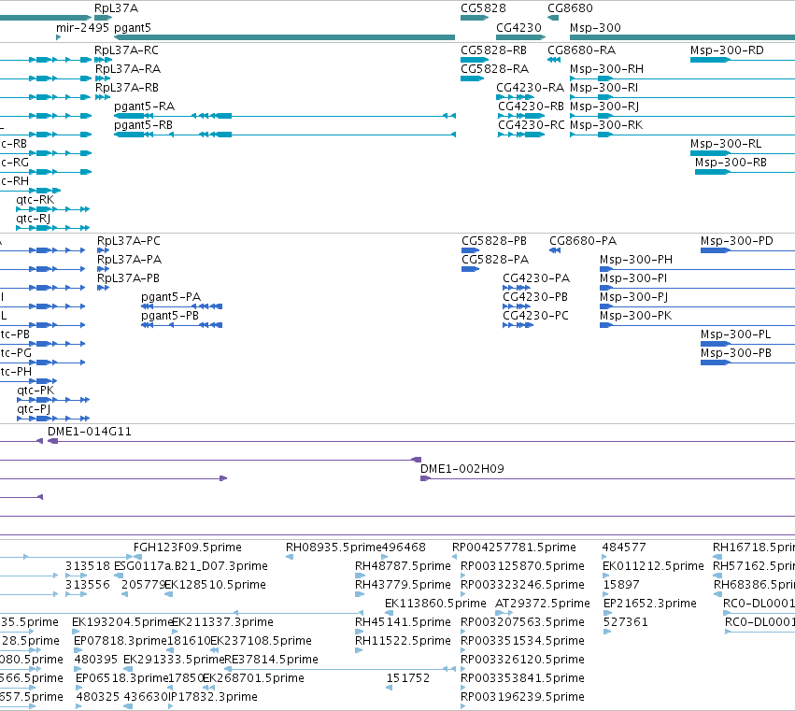Click the RH48787.5prime EST label

pos(403,566)
